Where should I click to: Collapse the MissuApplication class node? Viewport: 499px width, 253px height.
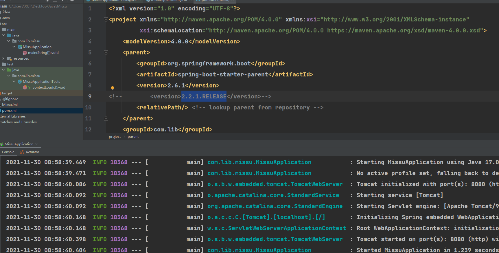point(14,47)
